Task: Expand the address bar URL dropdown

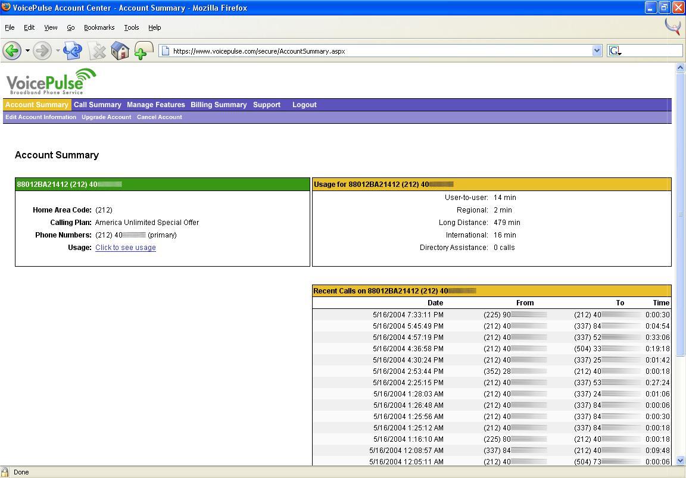Action: pyautogui.click(x=597, y=51)
